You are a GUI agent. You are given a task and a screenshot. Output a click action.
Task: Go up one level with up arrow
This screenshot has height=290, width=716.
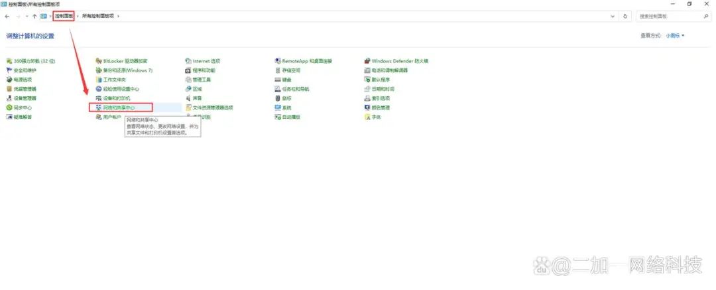pyautogui.click(x=34, y=16)
